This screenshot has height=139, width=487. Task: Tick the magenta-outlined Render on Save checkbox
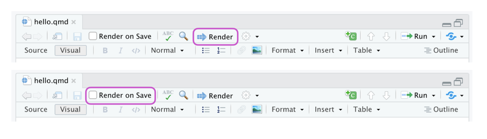point(93,95)
